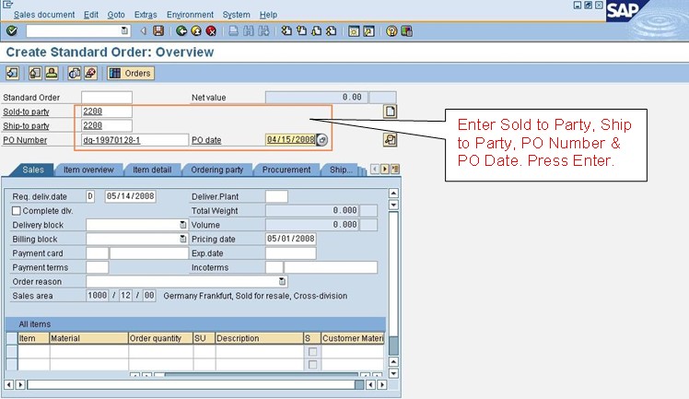Open the PO date search help icon
The image size is (689, 399).
[322, 140]
